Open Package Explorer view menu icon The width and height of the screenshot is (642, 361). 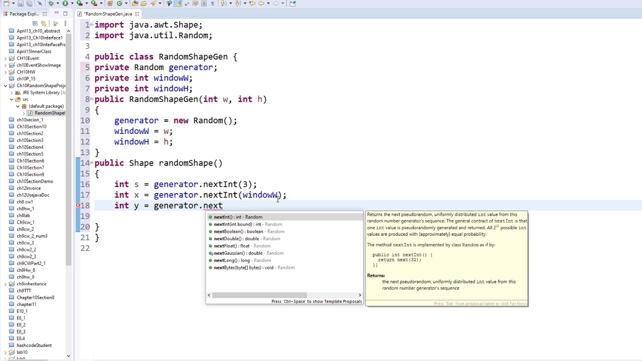pos(65,24)
